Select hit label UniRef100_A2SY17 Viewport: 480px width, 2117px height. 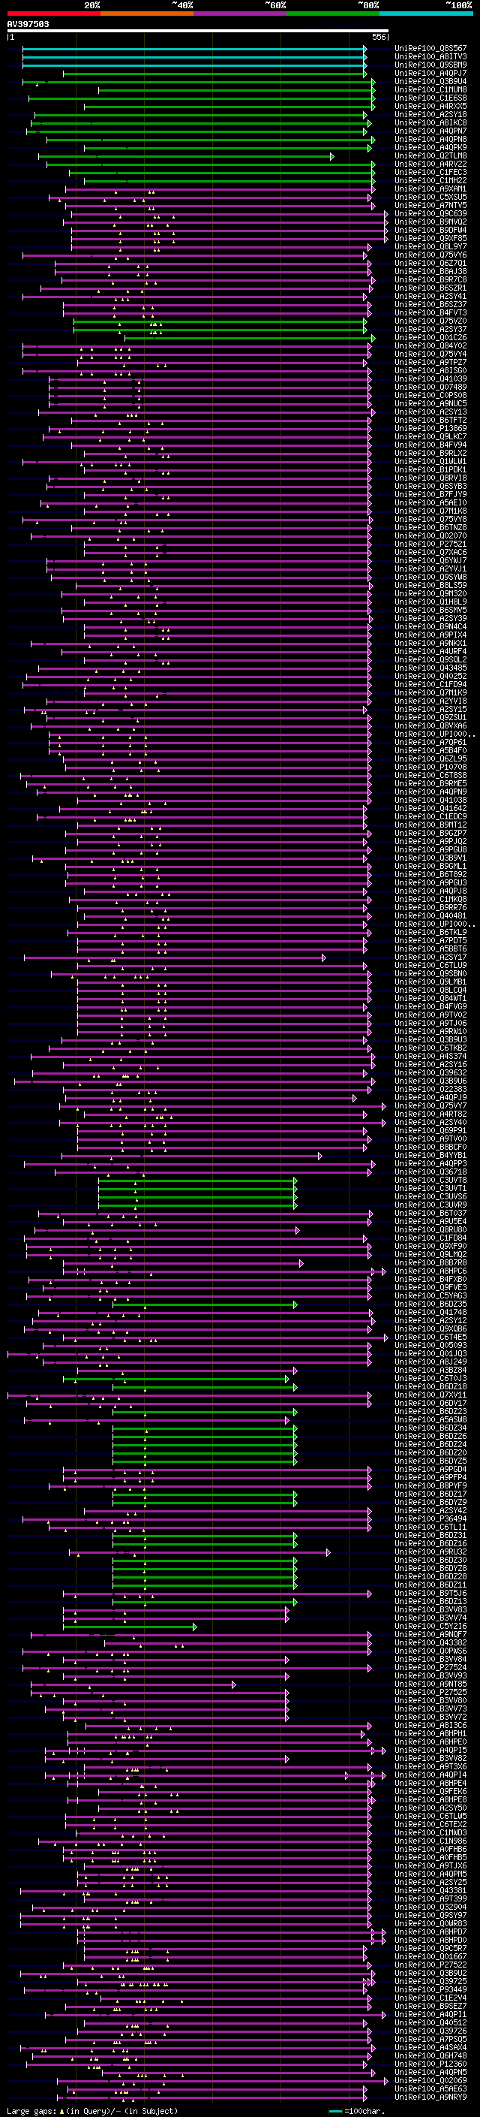[430, 957]
